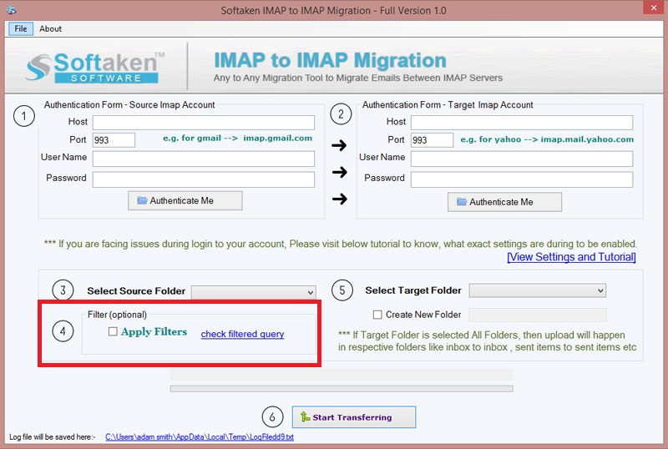Click the transfer progress bar
The height and width of the screenshot is (449, 668).
[x=342, y=389]
